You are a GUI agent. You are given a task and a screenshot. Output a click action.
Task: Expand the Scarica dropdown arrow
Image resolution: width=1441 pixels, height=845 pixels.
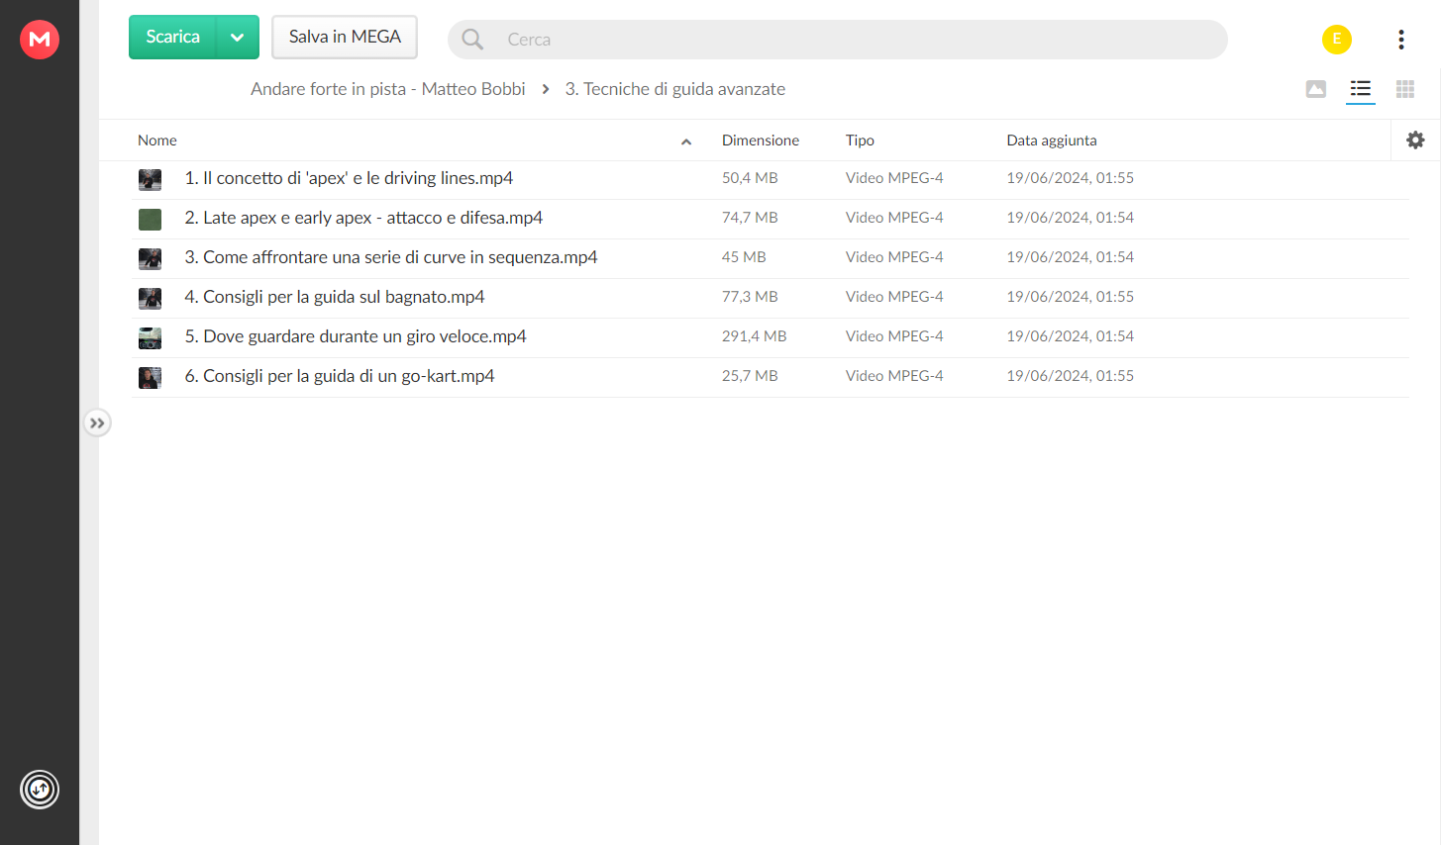(x=238, y=38)
